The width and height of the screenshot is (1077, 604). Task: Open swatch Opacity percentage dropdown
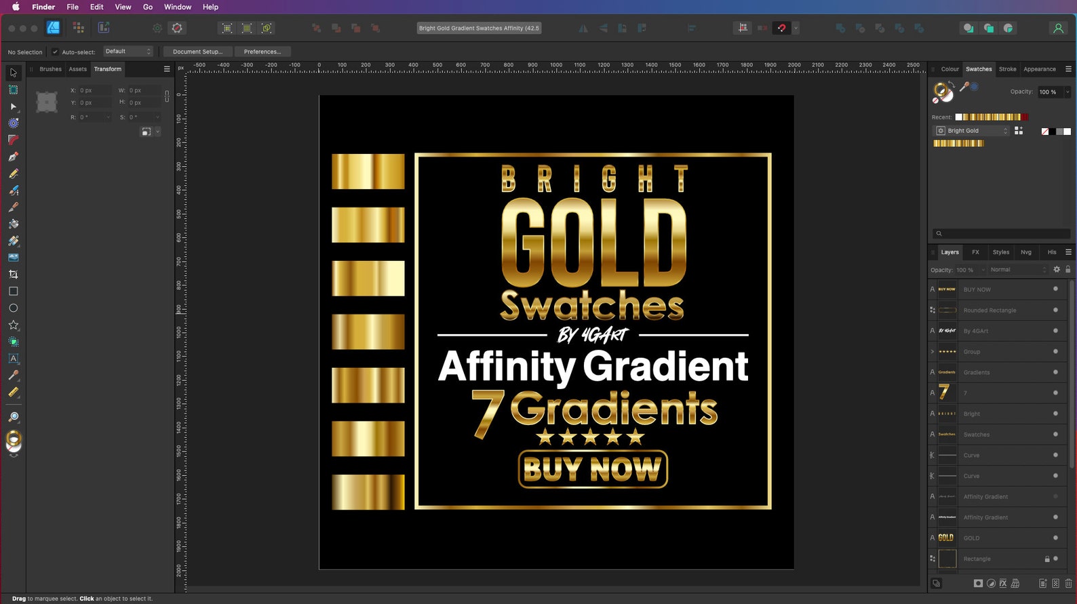1067,92
